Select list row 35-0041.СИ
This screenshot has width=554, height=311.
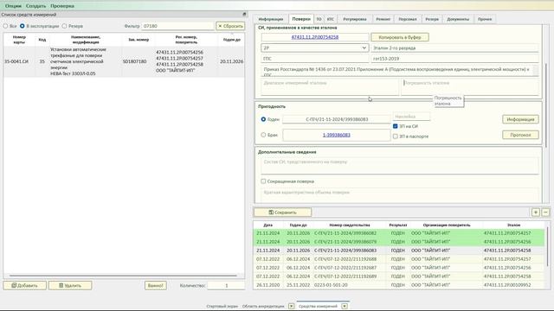[124, 61]
